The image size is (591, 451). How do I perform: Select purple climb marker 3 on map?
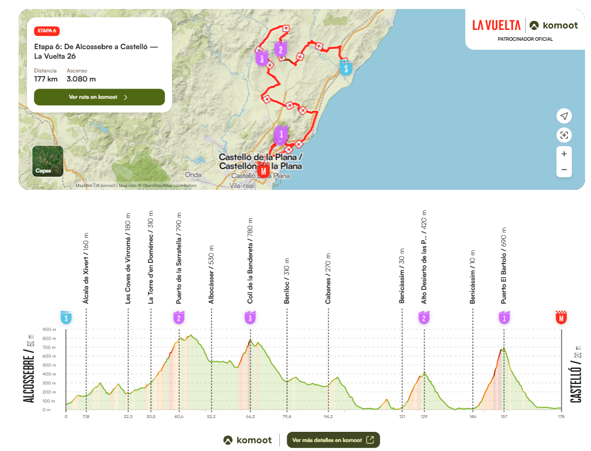coord(261,59)
